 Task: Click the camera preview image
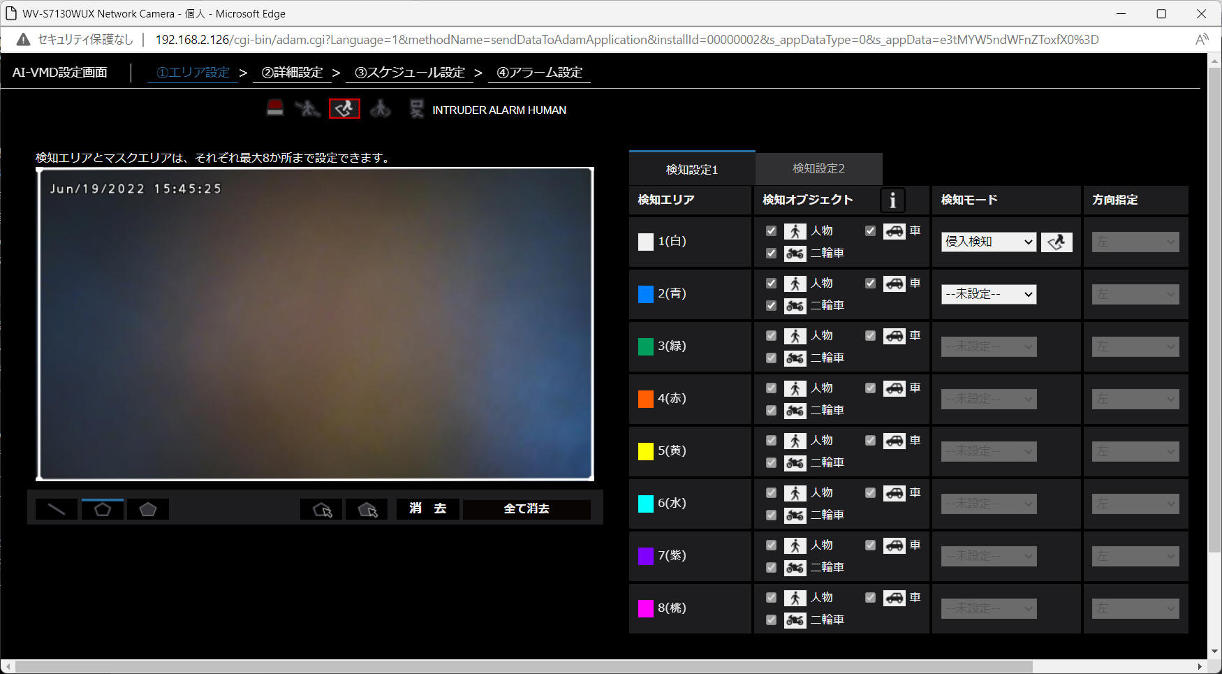point(315,324)
